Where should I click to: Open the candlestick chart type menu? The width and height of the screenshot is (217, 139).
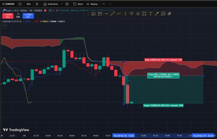pos(37,4)
